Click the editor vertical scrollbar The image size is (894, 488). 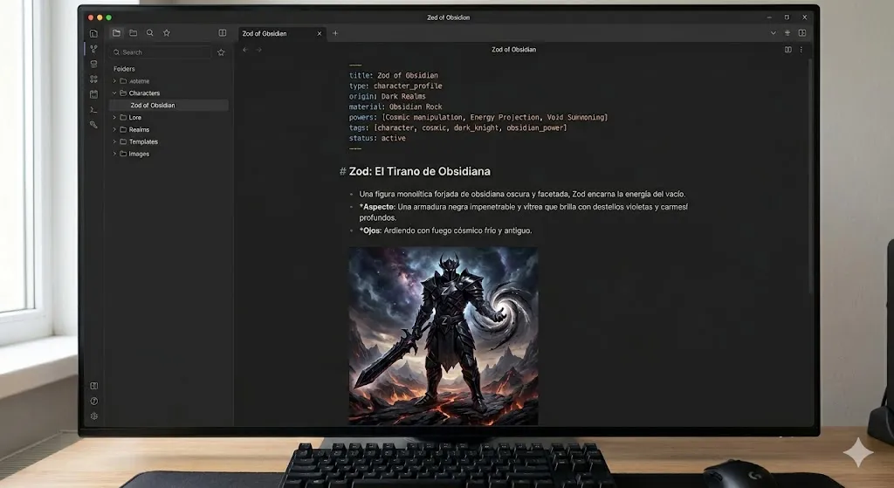click(x=810, y=176)
